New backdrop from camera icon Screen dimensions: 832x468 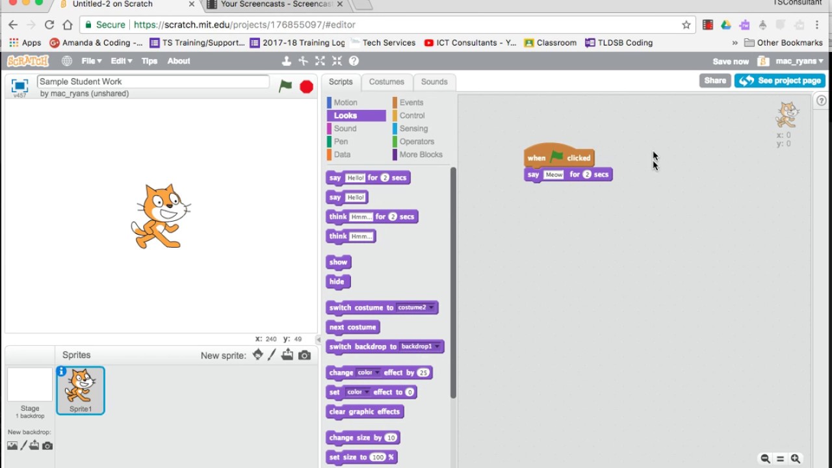pyautogui.click(x=47, y=446)
